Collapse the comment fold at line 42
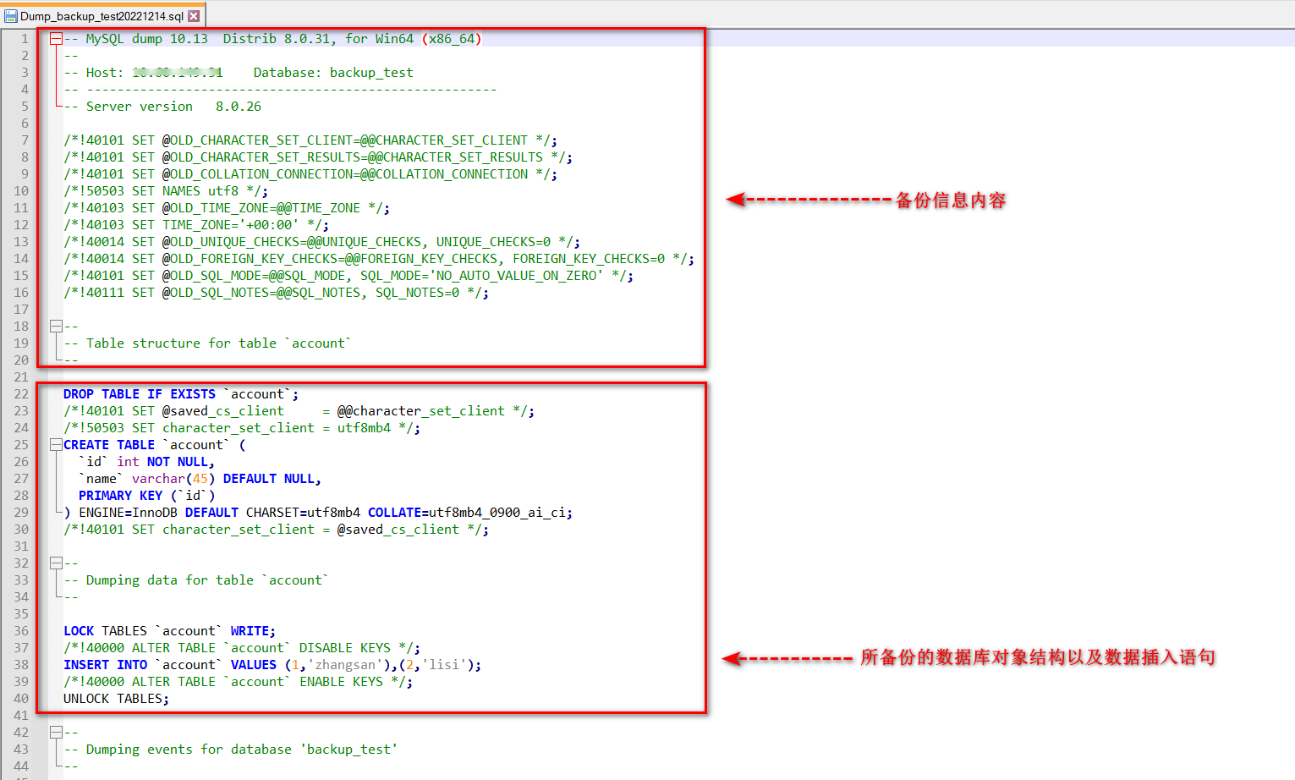Image resolution: width=1295 pixels, height=780 pixels. (56, 732)
